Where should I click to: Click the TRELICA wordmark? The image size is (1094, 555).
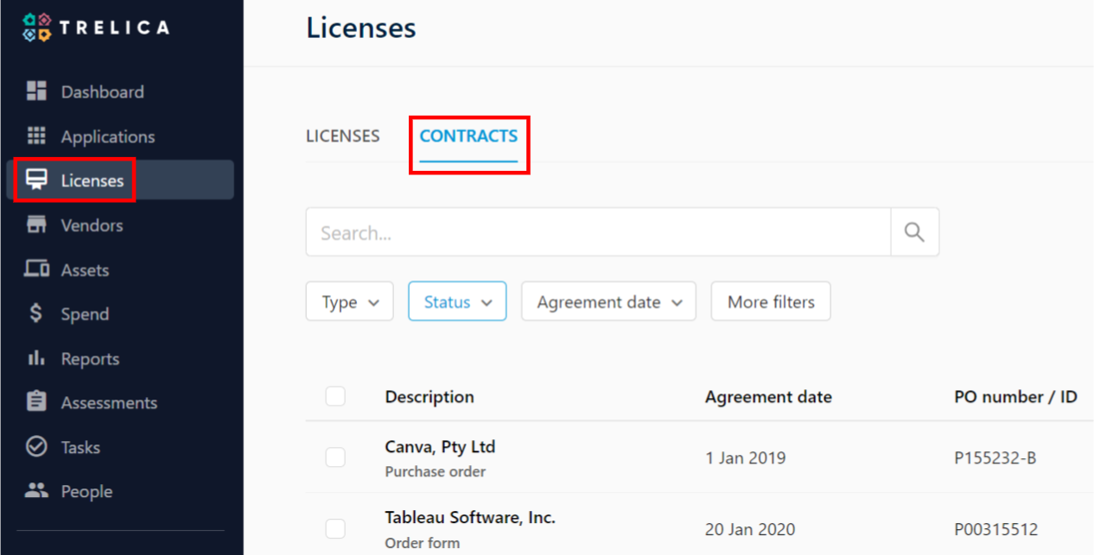pos(115,28)
